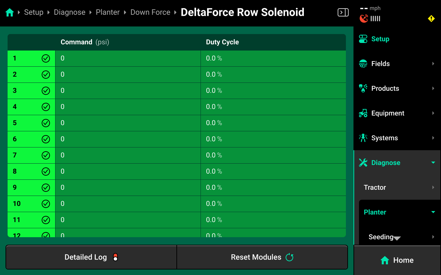Click the row 1 status checkmark
This screenshot has height=275, width=441.
tap(46, 58)
